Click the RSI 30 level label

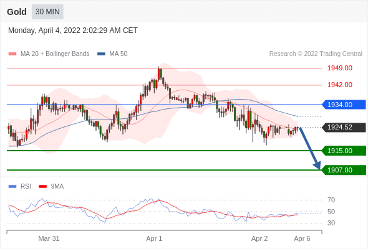click(x=331, y=223)
